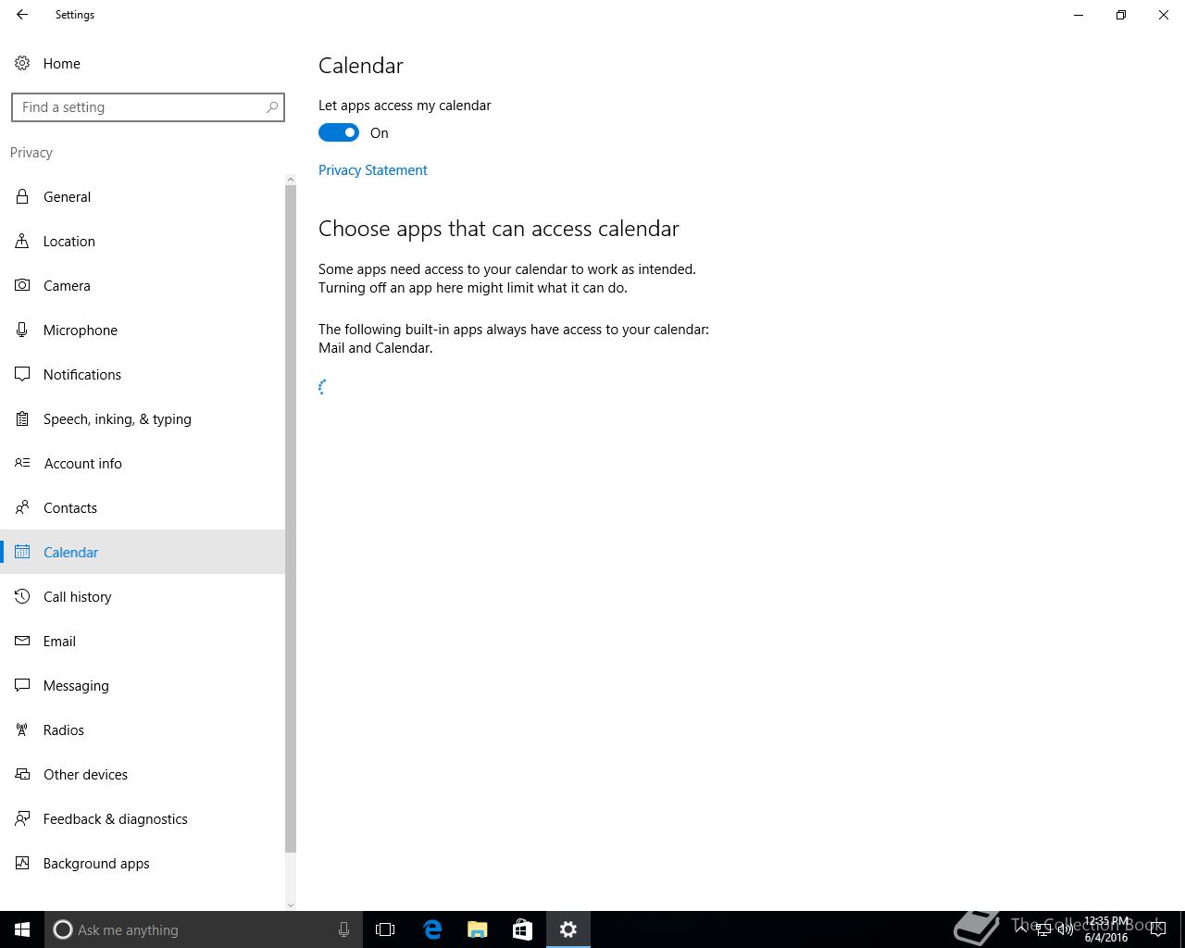Open Microphone privacy settings

[143, 330]
